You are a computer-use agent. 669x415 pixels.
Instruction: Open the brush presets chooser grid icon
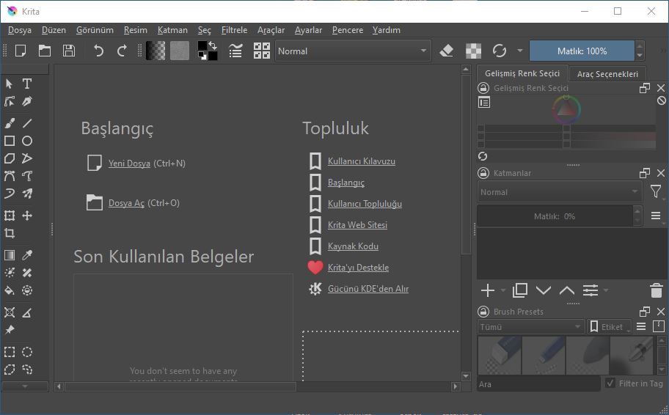click(262, 51)
